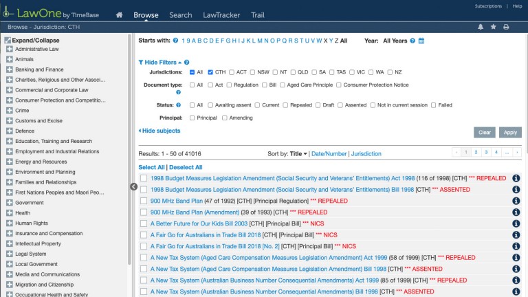Viewport: 528px width, 297px height.
Task: Tick the NSW jurisdiction checkbox
Action: (252, 72)
